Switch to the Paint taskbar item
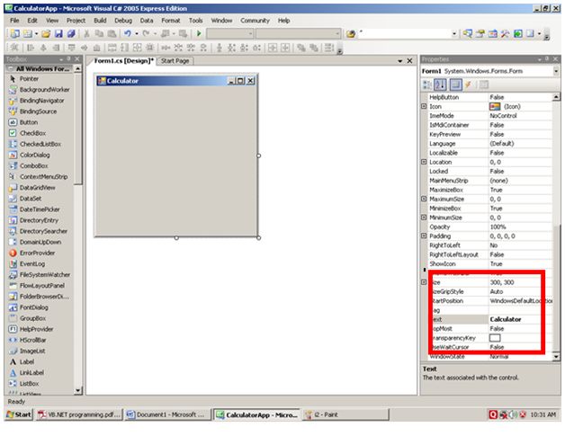 (345, 414)
